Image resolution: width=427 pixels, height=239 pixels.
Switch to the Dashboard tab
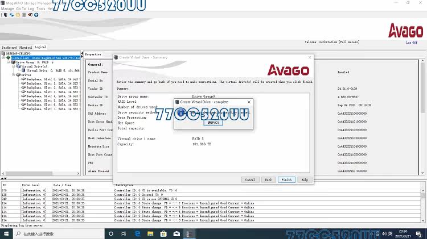point(9,48)
